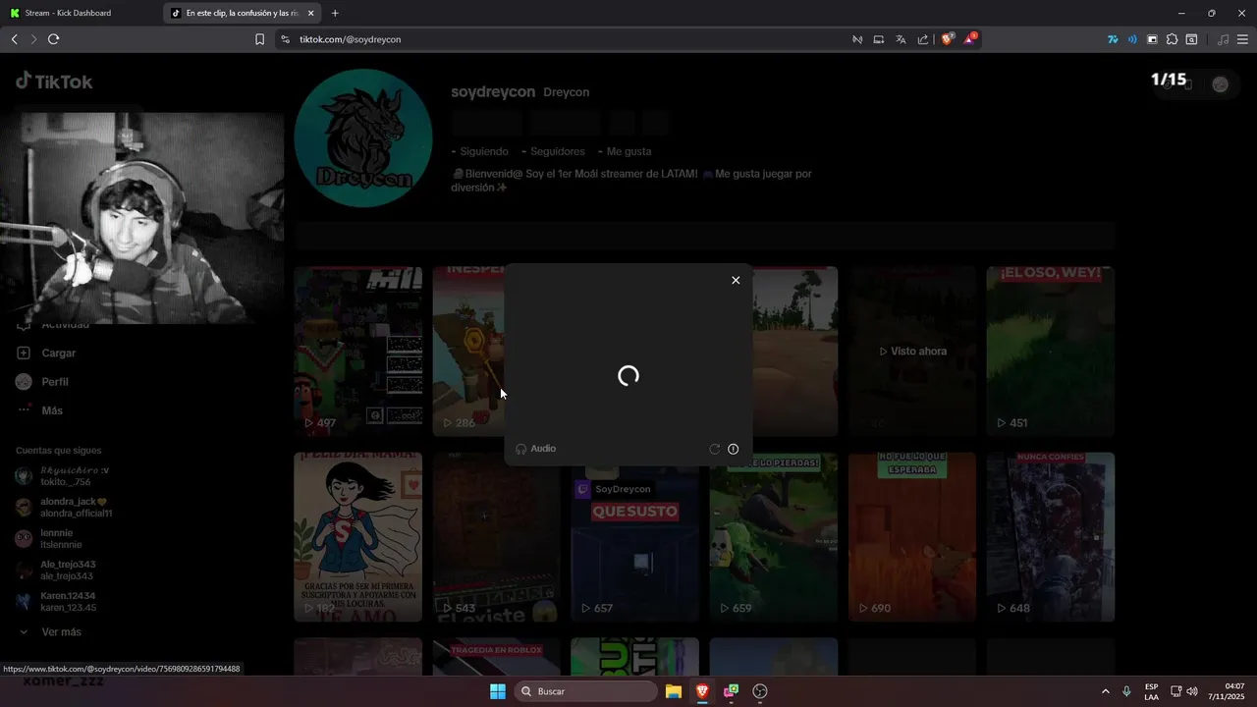Open video thumbnail with 659 views
The image size is (1257, 707).
click(774, 537)
